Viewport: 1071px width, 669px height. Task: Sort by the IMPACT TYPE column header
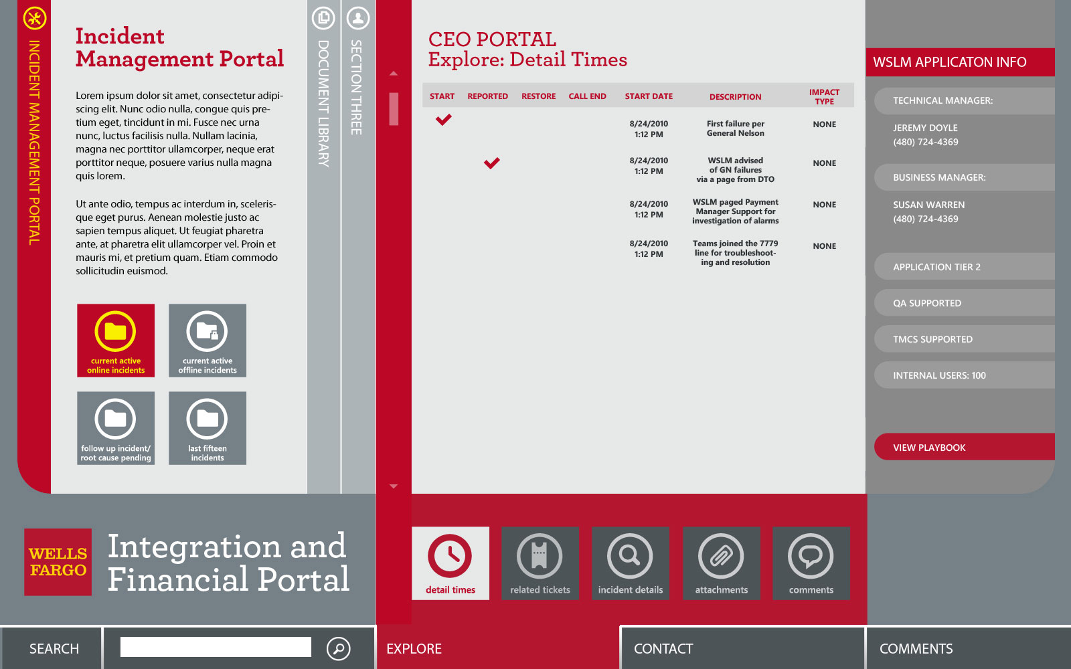(x=824, y=97)
